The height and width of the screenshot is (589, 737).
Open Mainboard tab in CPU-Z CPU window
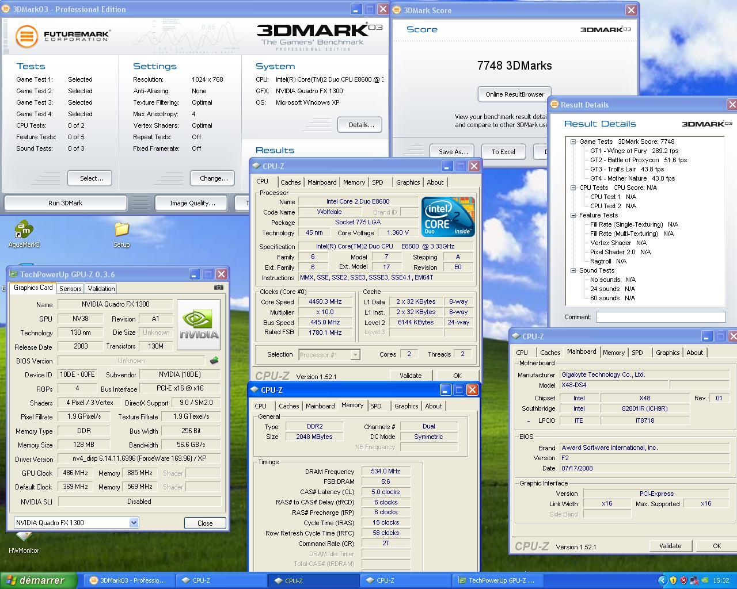pyautogui.click(x=322, y=182)
